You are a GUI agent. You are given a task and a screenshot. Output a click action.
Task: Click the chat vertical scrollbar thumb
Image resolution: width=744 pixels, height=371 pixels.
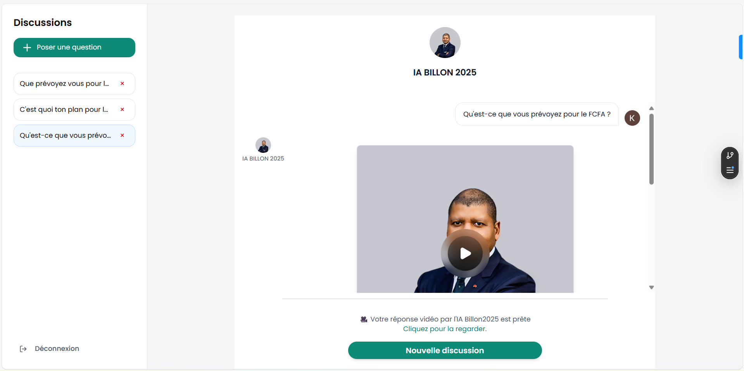coord(651,149)
